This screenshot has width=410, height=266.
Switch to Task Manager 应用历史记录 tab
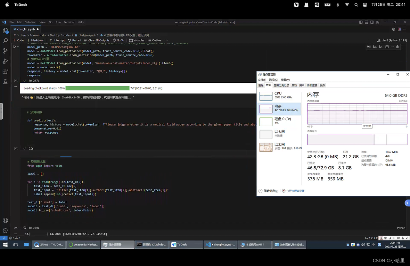coord(281,85)
